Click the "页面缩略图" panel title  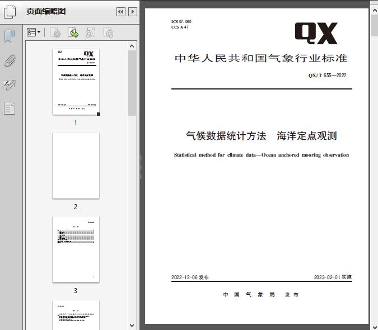pos(46,11)
